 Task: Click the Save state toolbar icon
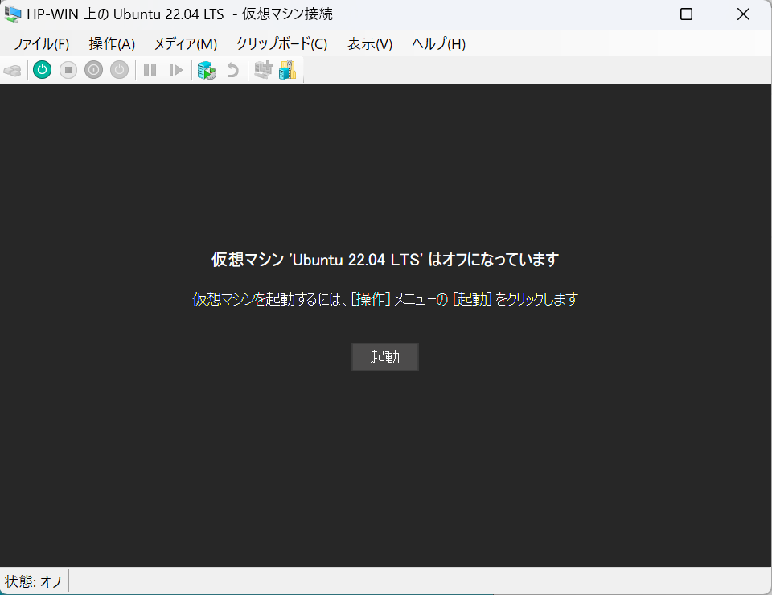point(120,70)
